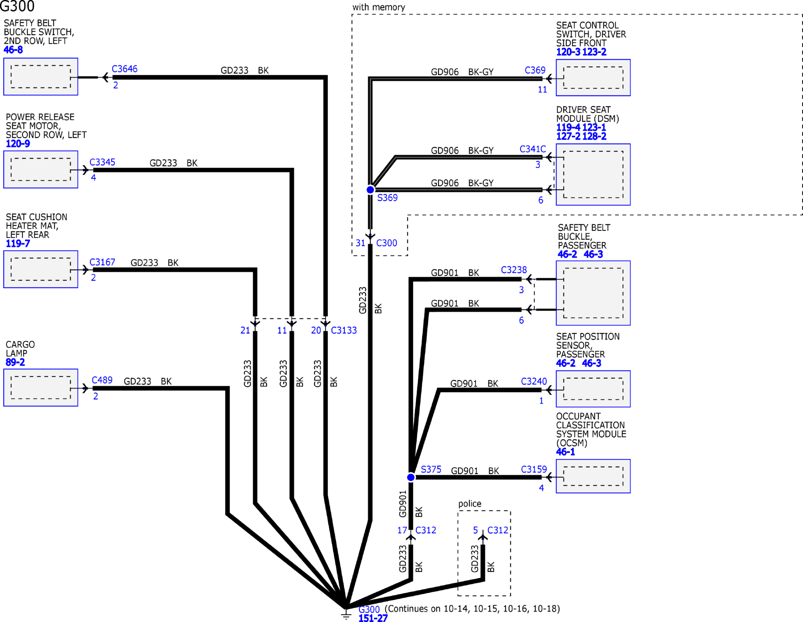The width and height of the screenshot is (803, 622).
Task: Click connector C3159 label
Action: 533,469
